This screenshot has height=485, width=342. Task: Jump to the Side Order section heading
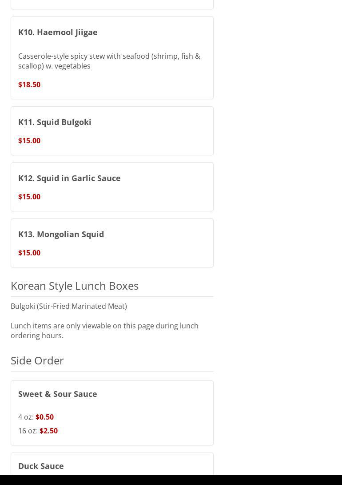click(x=37, y=360)
